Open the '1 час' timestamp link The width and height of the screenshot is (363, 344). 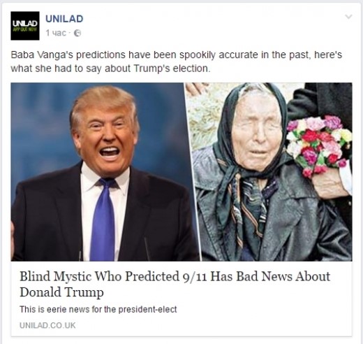(56, 33)
